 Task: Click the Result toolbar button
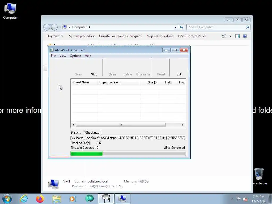click(161, 74)
